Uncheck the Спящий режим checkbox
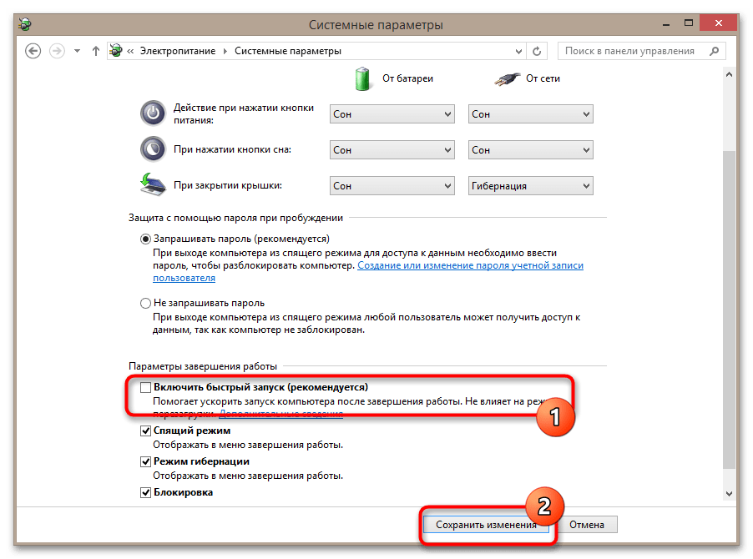Viewport: 753px width, 559px height. pyautogui.click(x=145, y=431)
